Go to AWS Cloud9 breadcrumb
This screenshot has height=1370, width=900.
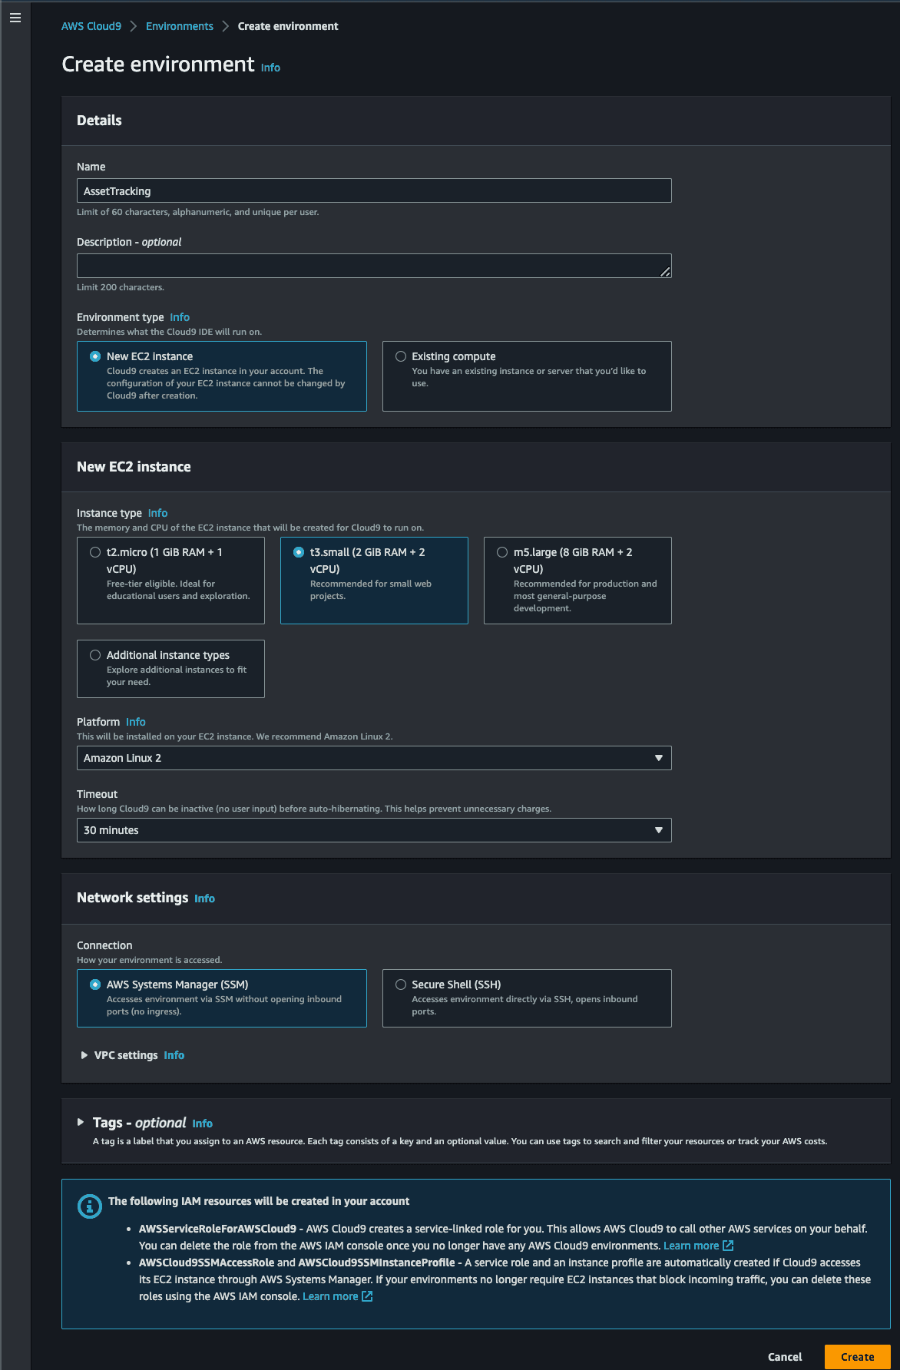click(x=91, y=26)
